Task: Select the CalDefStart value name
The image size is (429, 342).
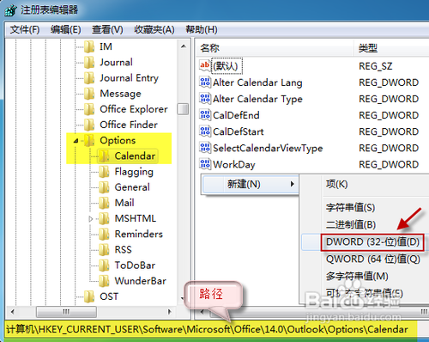Action: click(x=238, y=131)
